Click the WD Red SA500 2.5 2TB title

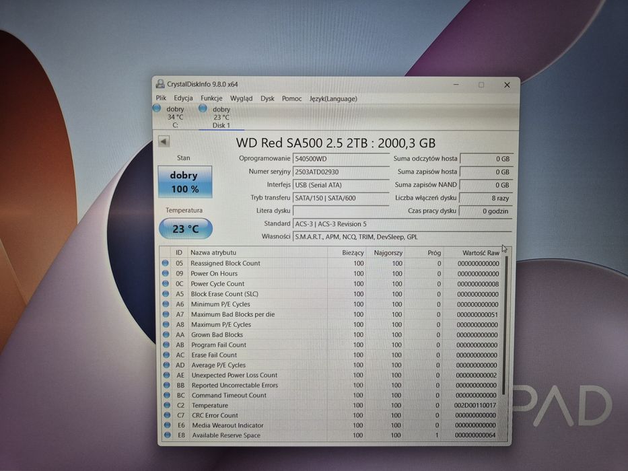pyautogui.click(x=336, y=143)
